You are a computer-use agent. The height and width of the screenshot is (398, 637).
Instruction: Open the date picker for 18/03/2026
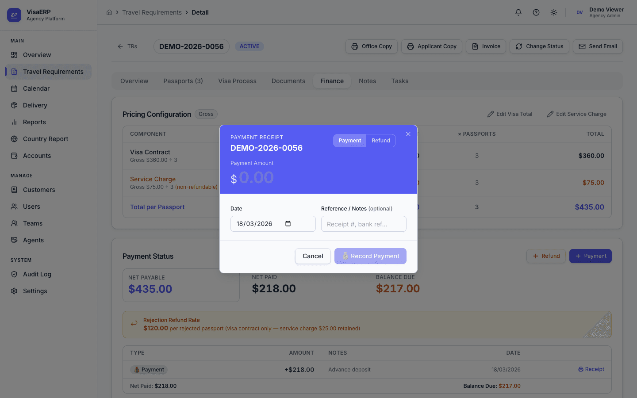(288, 224)
